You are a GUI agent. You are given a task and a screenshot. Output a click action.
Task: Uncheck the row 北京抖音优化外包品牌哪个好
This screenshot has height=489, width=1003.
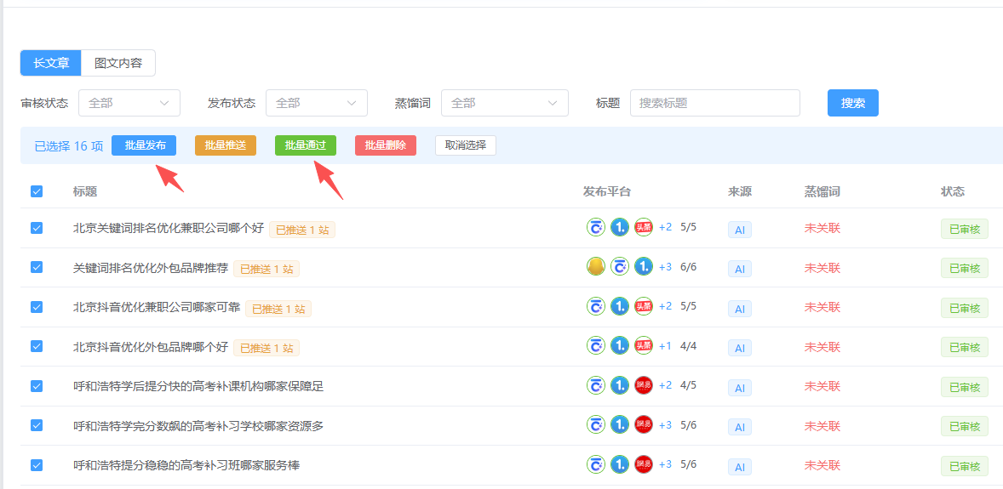point(37,346)
